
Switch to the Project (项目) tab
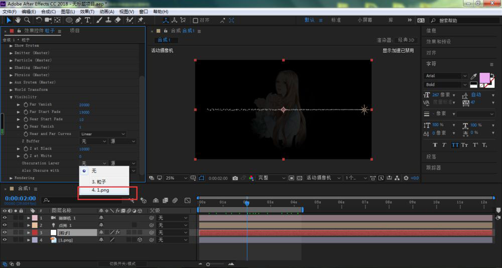[75, 31]
